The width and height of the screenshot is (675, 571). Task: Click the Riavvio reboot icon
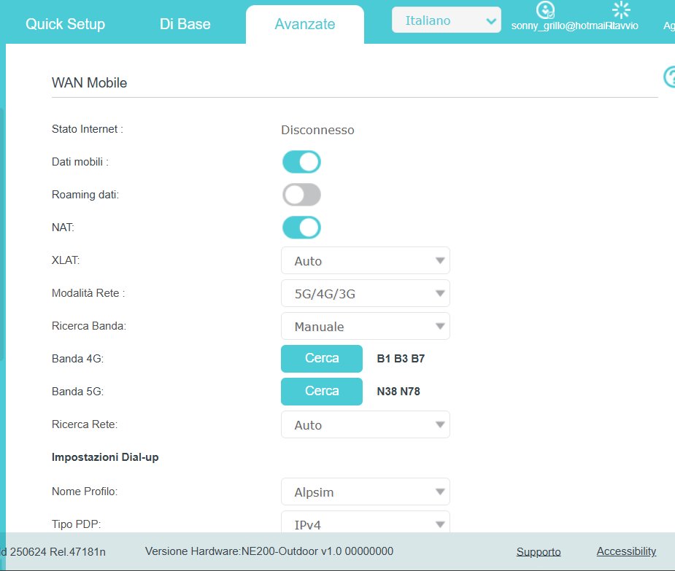621,10
